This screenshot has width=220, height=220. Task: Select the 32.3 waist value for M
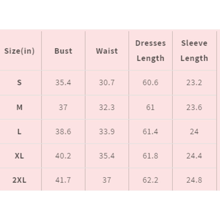(107, 107)
